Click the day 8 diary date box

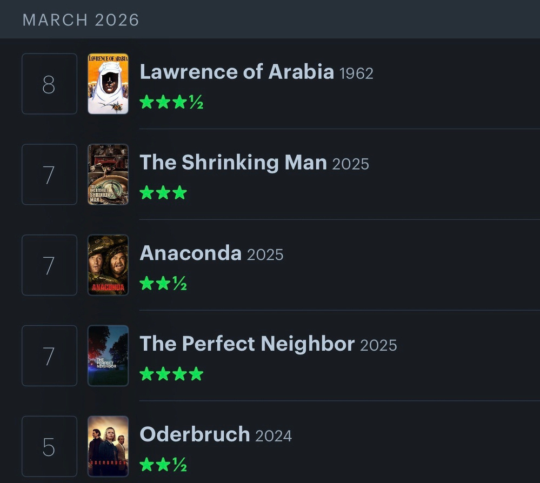[49, 84]
